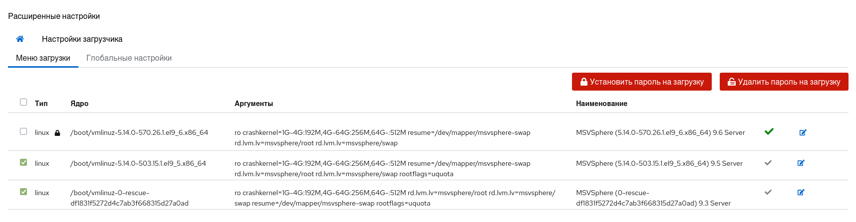This screenshot has width=856, height=222.
Task: Click the Наименование column header
Action: pyautogui.click(x=601, y=104)
